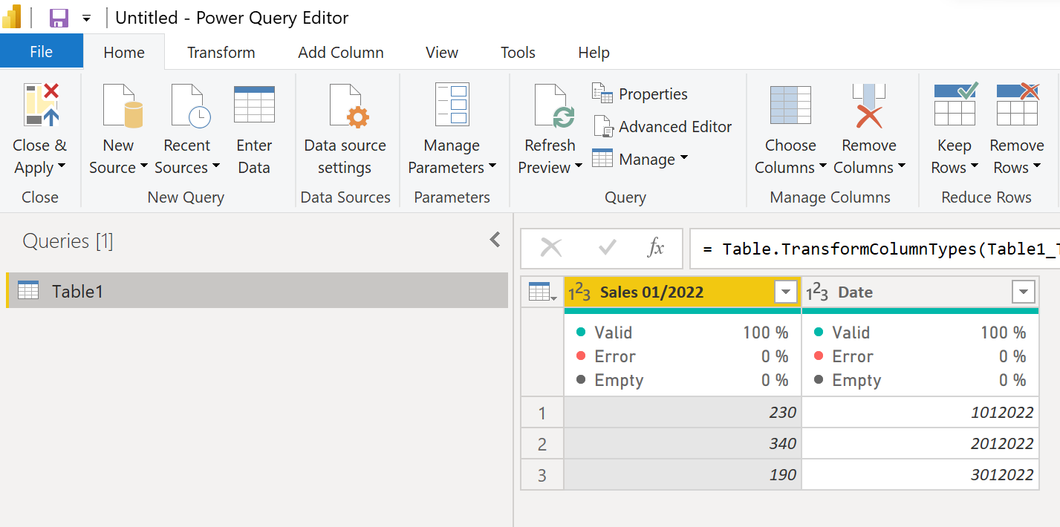Viewport: 1060px width, 527px height.
Task: Select row number 3 header
Action: pos(542,474)
